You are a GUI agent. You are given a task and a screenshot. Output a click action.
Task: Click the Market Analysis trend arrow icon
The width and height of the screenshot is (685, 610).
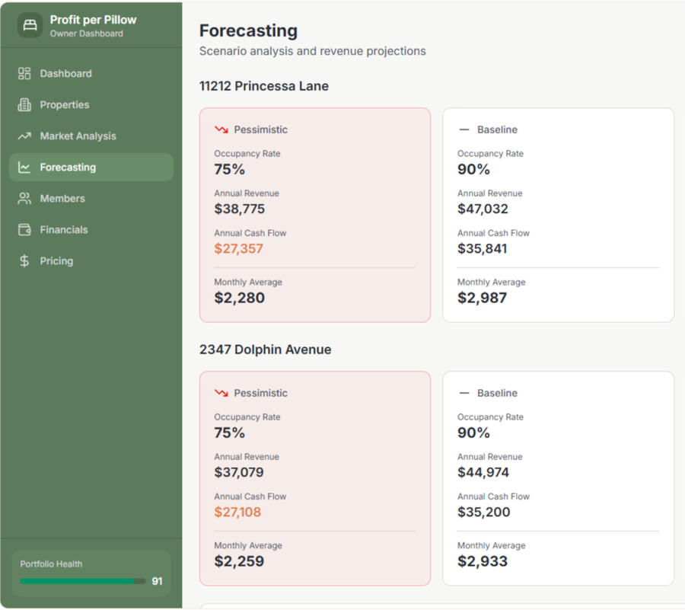coord(24,136)
